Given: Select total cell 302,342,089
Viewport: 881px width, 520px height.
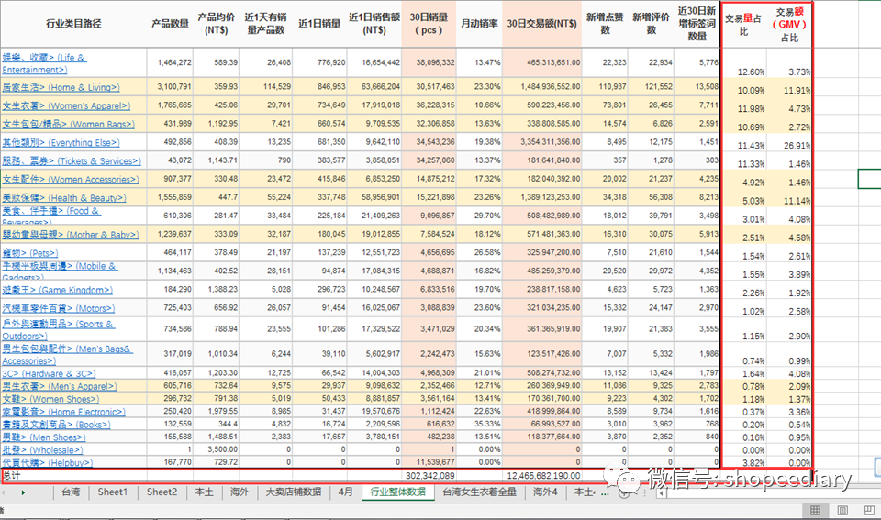Looking at the screenshot, I should [x=429, y=476].
